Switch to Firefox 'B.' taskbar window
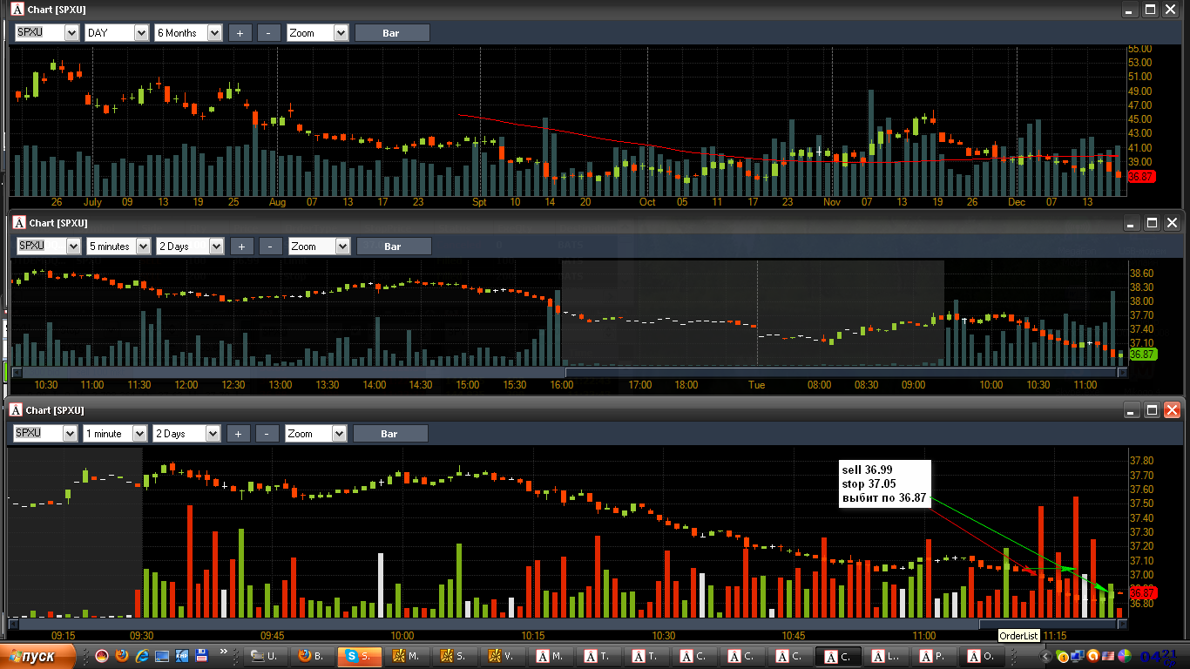The image size is (1190, 669). click(x=312, y=657)
